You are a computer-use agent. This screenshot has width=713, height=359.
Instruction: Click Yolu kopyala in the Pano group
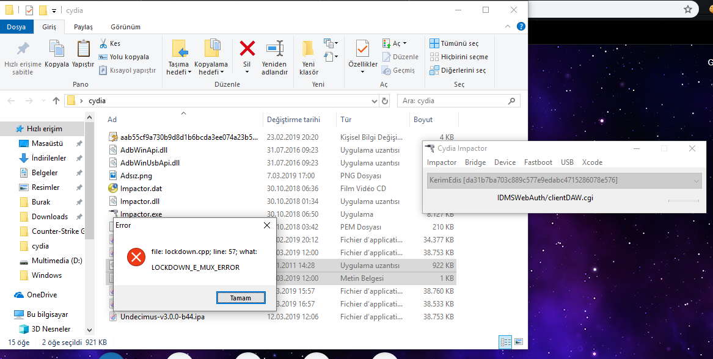(123, 57)
